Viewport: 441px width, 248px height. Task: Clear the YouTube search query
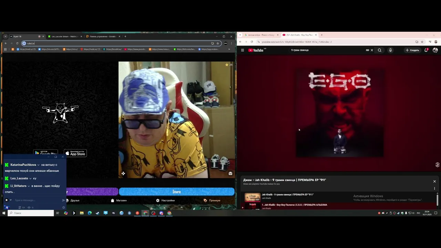point(372,50)
